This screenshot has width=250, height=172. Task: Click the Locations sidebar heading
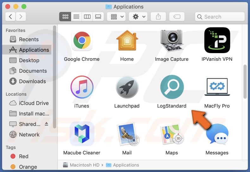[x=16, y=94]
